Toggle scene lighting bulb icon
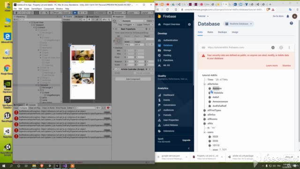 tap(89, 20)
